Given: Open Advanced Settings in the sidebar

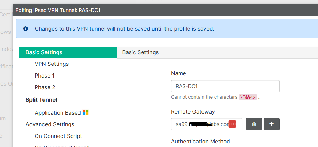Looking at the screenshot, I should point(50,124).
